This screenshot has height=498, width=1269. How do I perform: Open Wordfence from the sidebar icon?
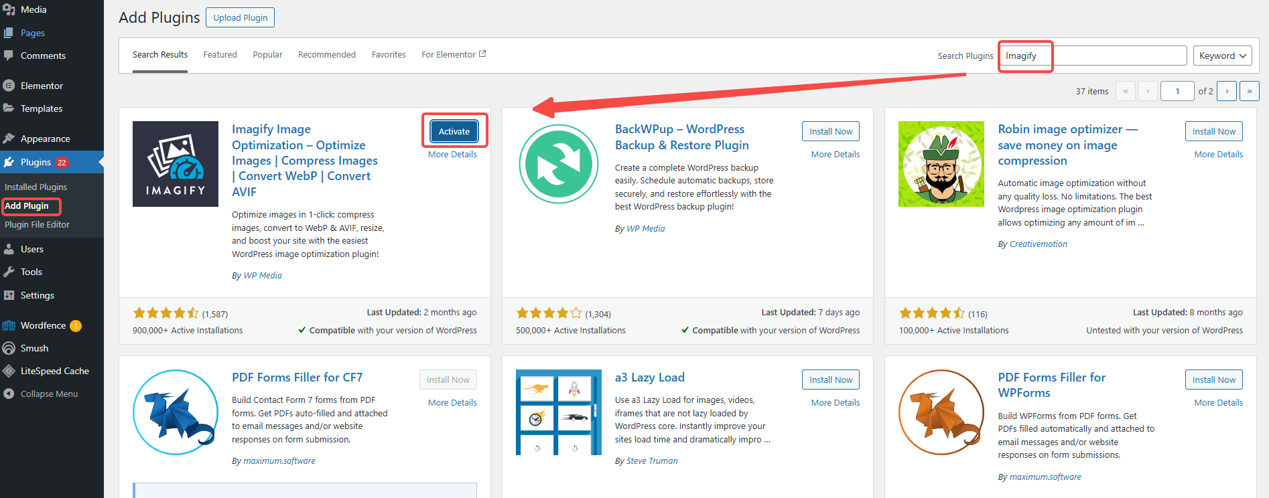tap(9, 326)
